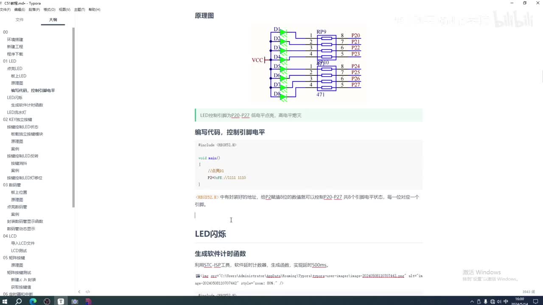Go to 封装数码管显示函数 in outline
543x305 pixels.
[x=25, y=221]
